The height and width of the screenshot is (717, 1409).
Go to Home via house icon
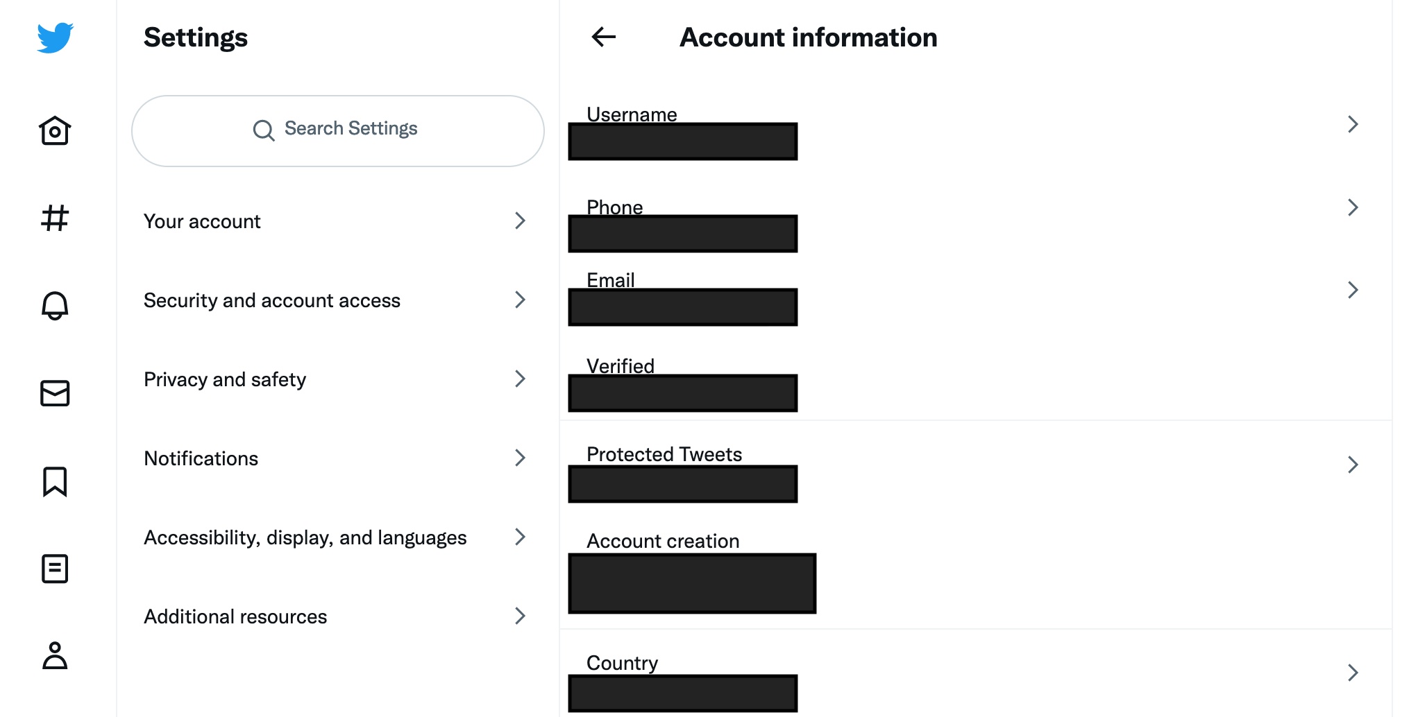55,130
